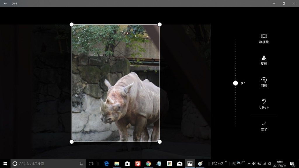Open the blue notebook app on taskbar
The height and width of the screenshot is (168, 299).
pyautogui.click(x=159, y=164)
